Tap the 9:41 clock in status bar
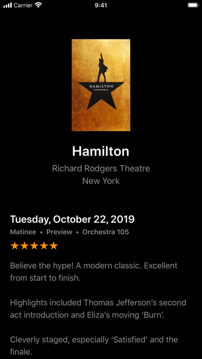 click(101, 5)
